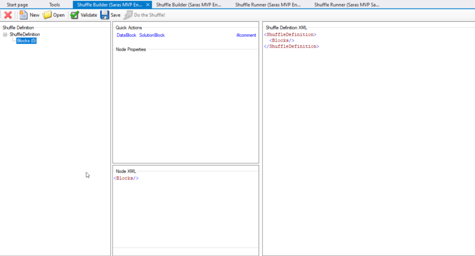Insert a #comment from Quick Actions
The image size is (475, 256).
[246, 35]
